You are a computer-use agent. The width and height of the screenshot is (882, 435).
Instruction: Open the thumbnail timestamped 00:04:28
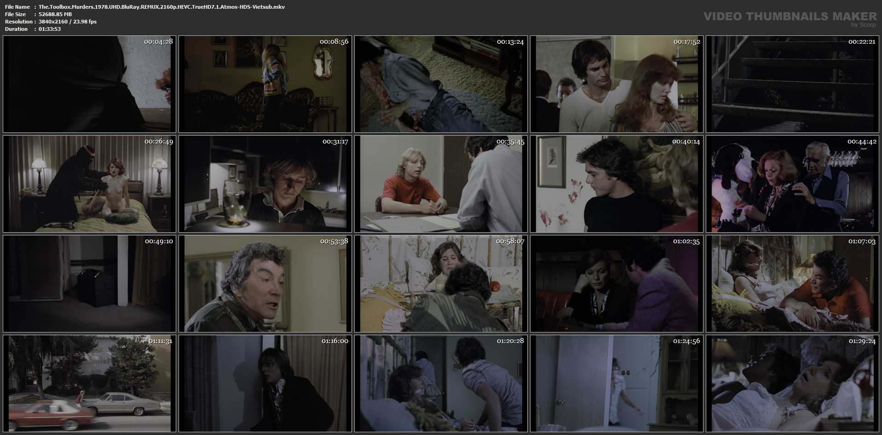click(x=89, y=84)
